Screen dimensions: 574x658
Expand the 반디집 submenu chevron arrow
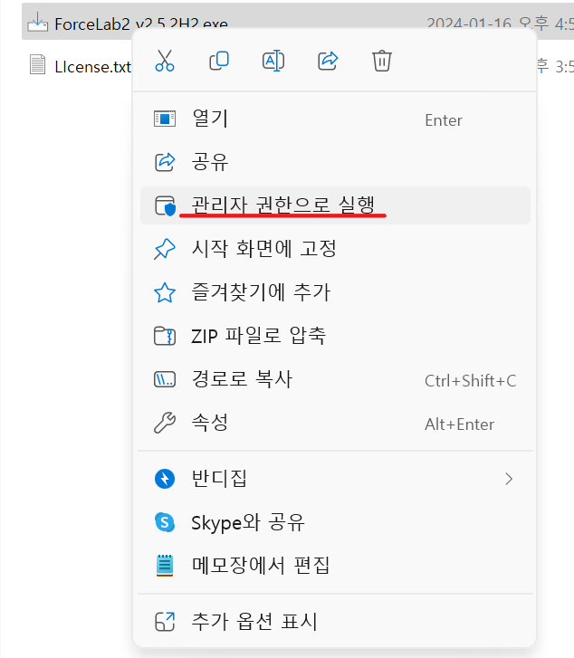point(509,479)
